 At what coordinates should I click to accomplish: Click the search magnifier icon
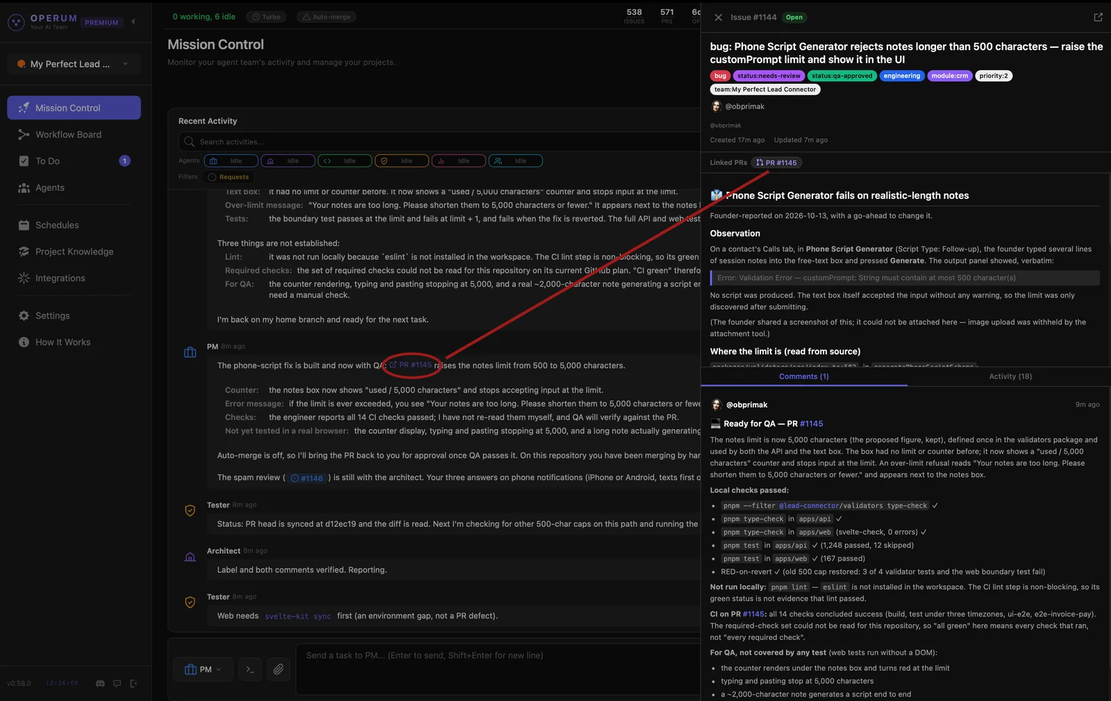coord(189,142)
